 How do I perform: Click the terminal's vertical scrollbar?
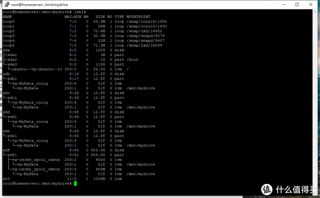pos(314,102)
